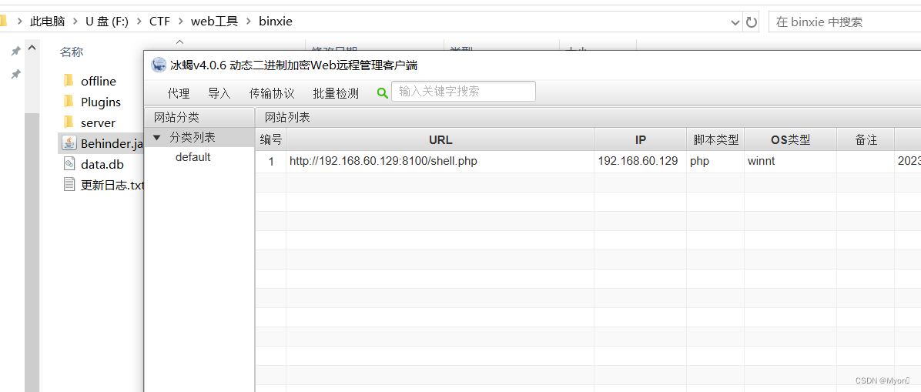Open the 代理 menu
Screen dimensions: 921x392
(x=179, y=93)
